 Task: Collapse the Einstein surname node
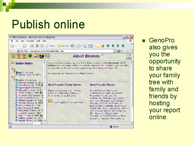pyautogui.click(x=14, y=80)
